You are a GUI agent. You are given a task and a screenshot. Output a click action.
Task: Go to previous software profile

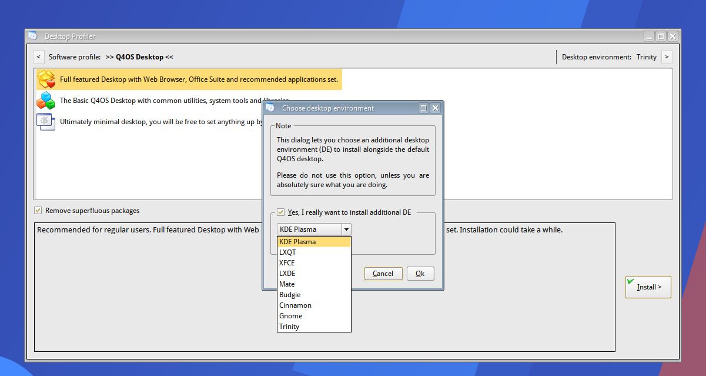(x=38, y=57)
